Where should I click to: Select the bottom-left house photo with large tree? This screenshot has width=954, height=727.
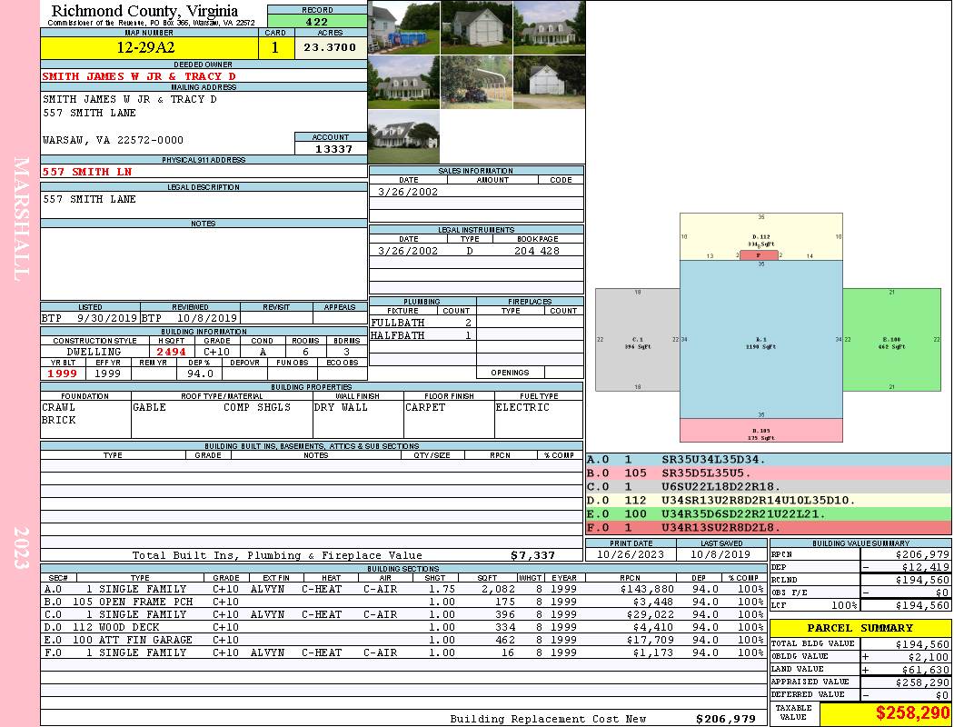(403, 137)
